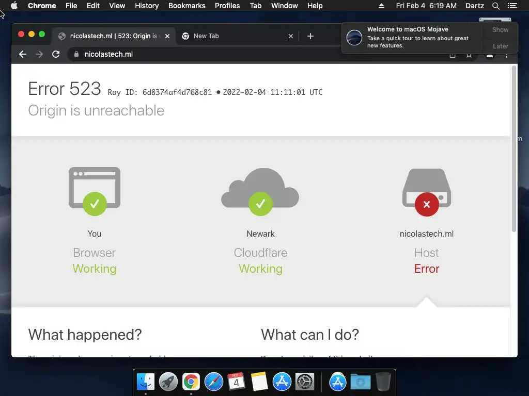Open the Apple menu

coord(14,6)
